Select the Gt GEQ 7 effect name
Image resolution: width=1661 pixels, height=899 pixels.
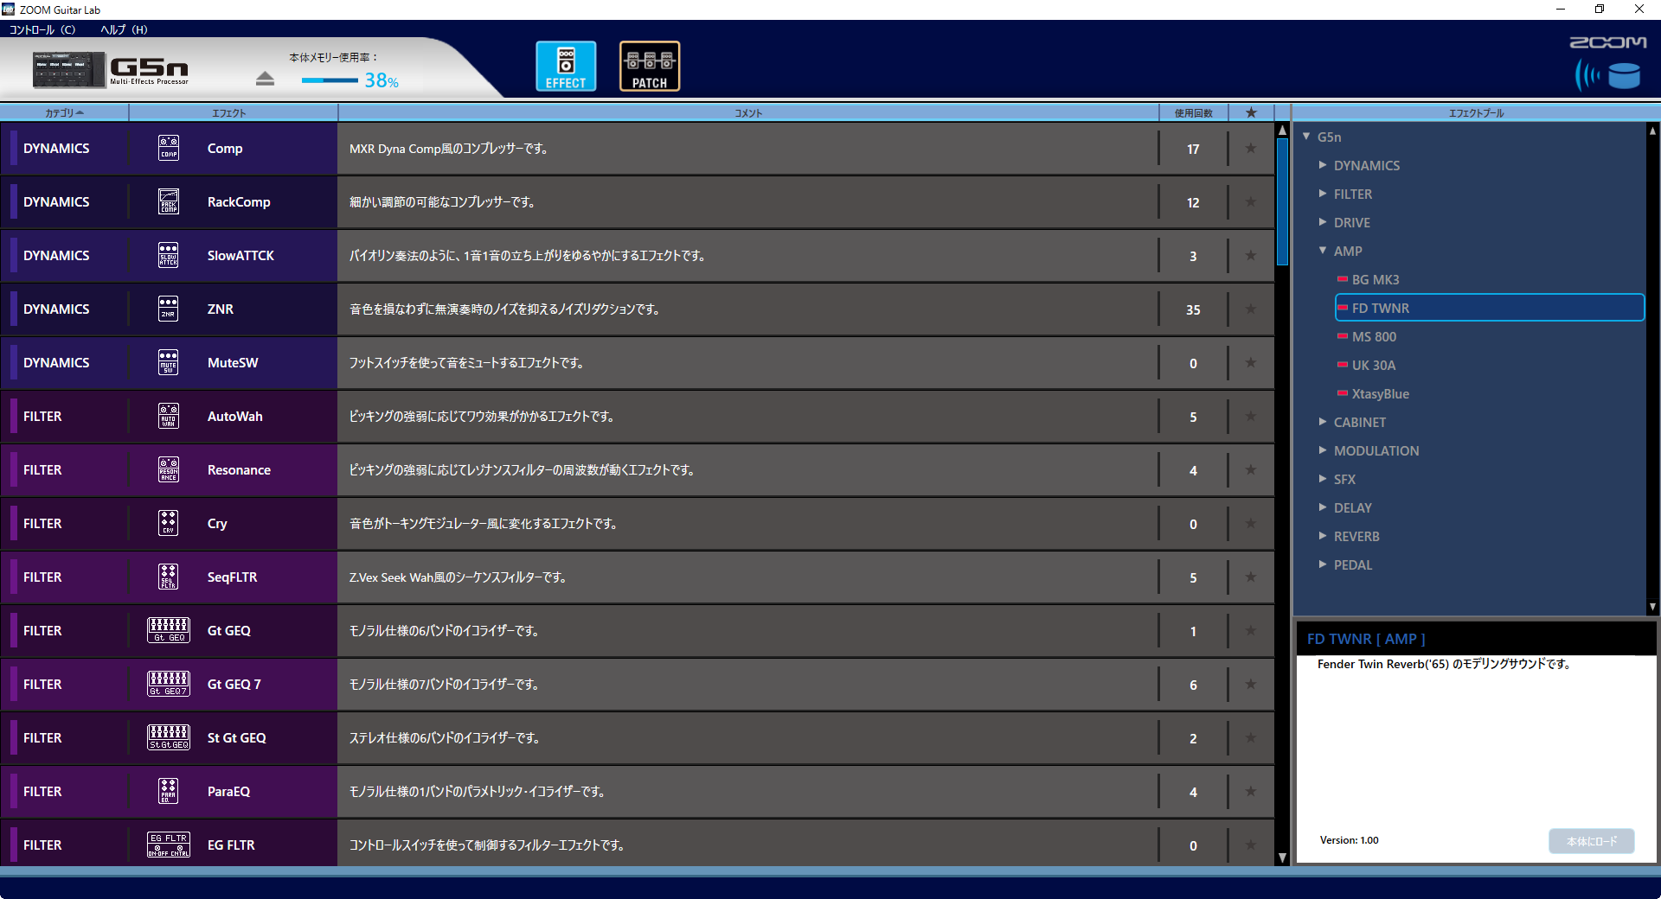click(x=234, y=684)
